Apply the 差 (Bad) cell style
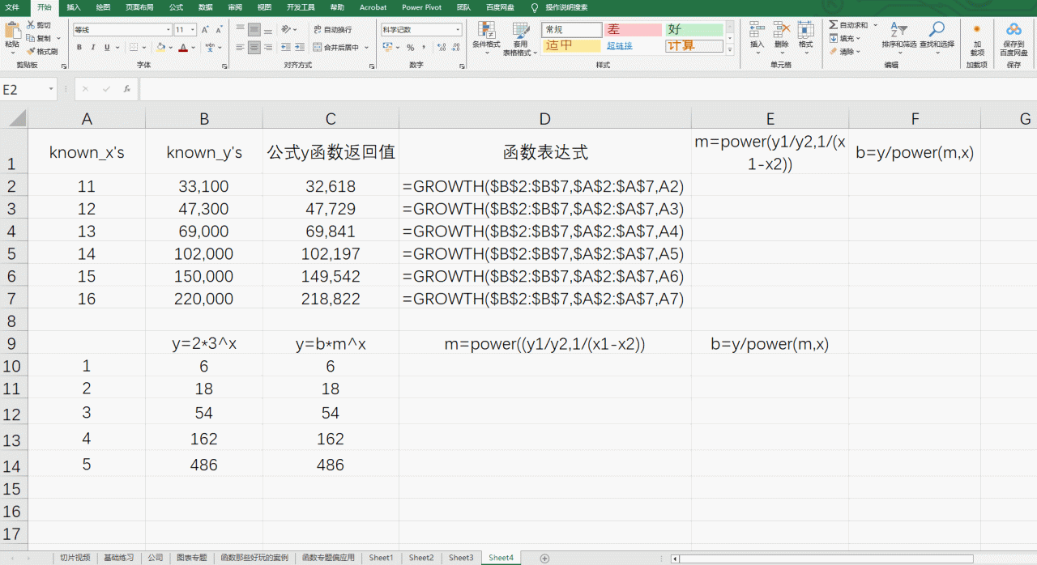The height and width of the screenshot is (565, 1037). click(633, 30)
